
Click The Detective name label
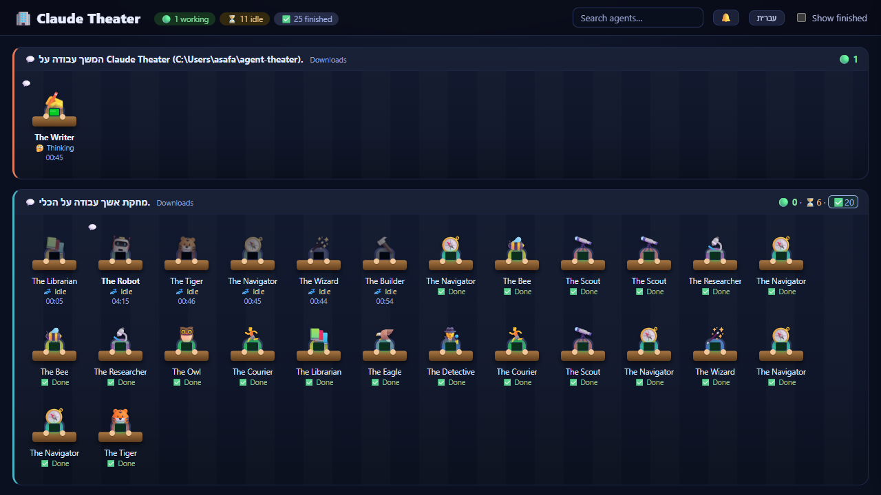451,372
